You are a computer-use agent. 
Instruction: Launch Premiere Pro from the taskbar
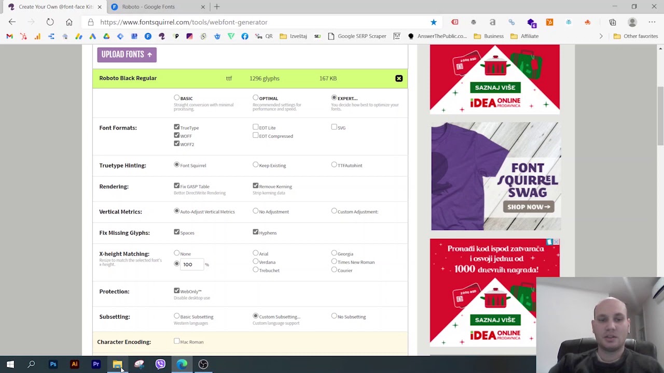[96, 364]
